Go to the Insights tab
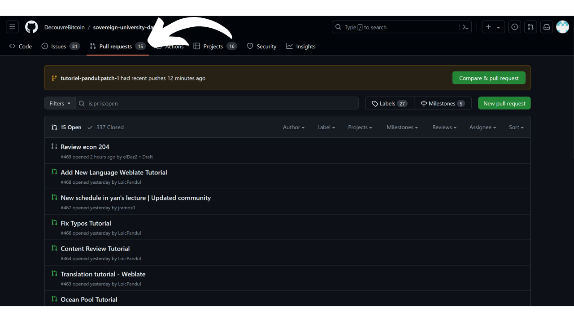574x322 pixels. 301,47
